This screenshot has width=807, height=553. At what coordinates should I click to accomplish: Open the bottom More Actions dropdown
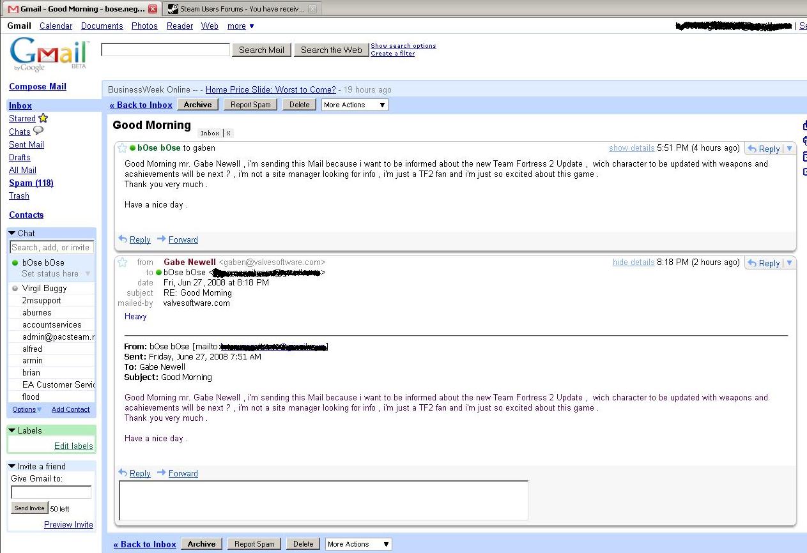click(358, 544)
